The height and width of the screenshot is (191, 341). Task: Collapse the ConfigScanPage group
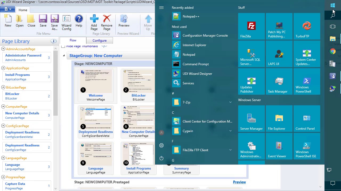pos(3,126)
